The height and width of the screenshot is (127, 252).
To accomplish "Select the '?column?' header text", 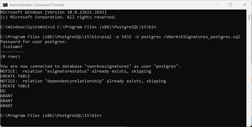I will [13, 47].
